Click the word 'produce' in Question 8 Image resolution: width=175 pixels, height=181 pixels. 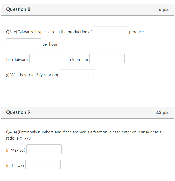(137, 32)
